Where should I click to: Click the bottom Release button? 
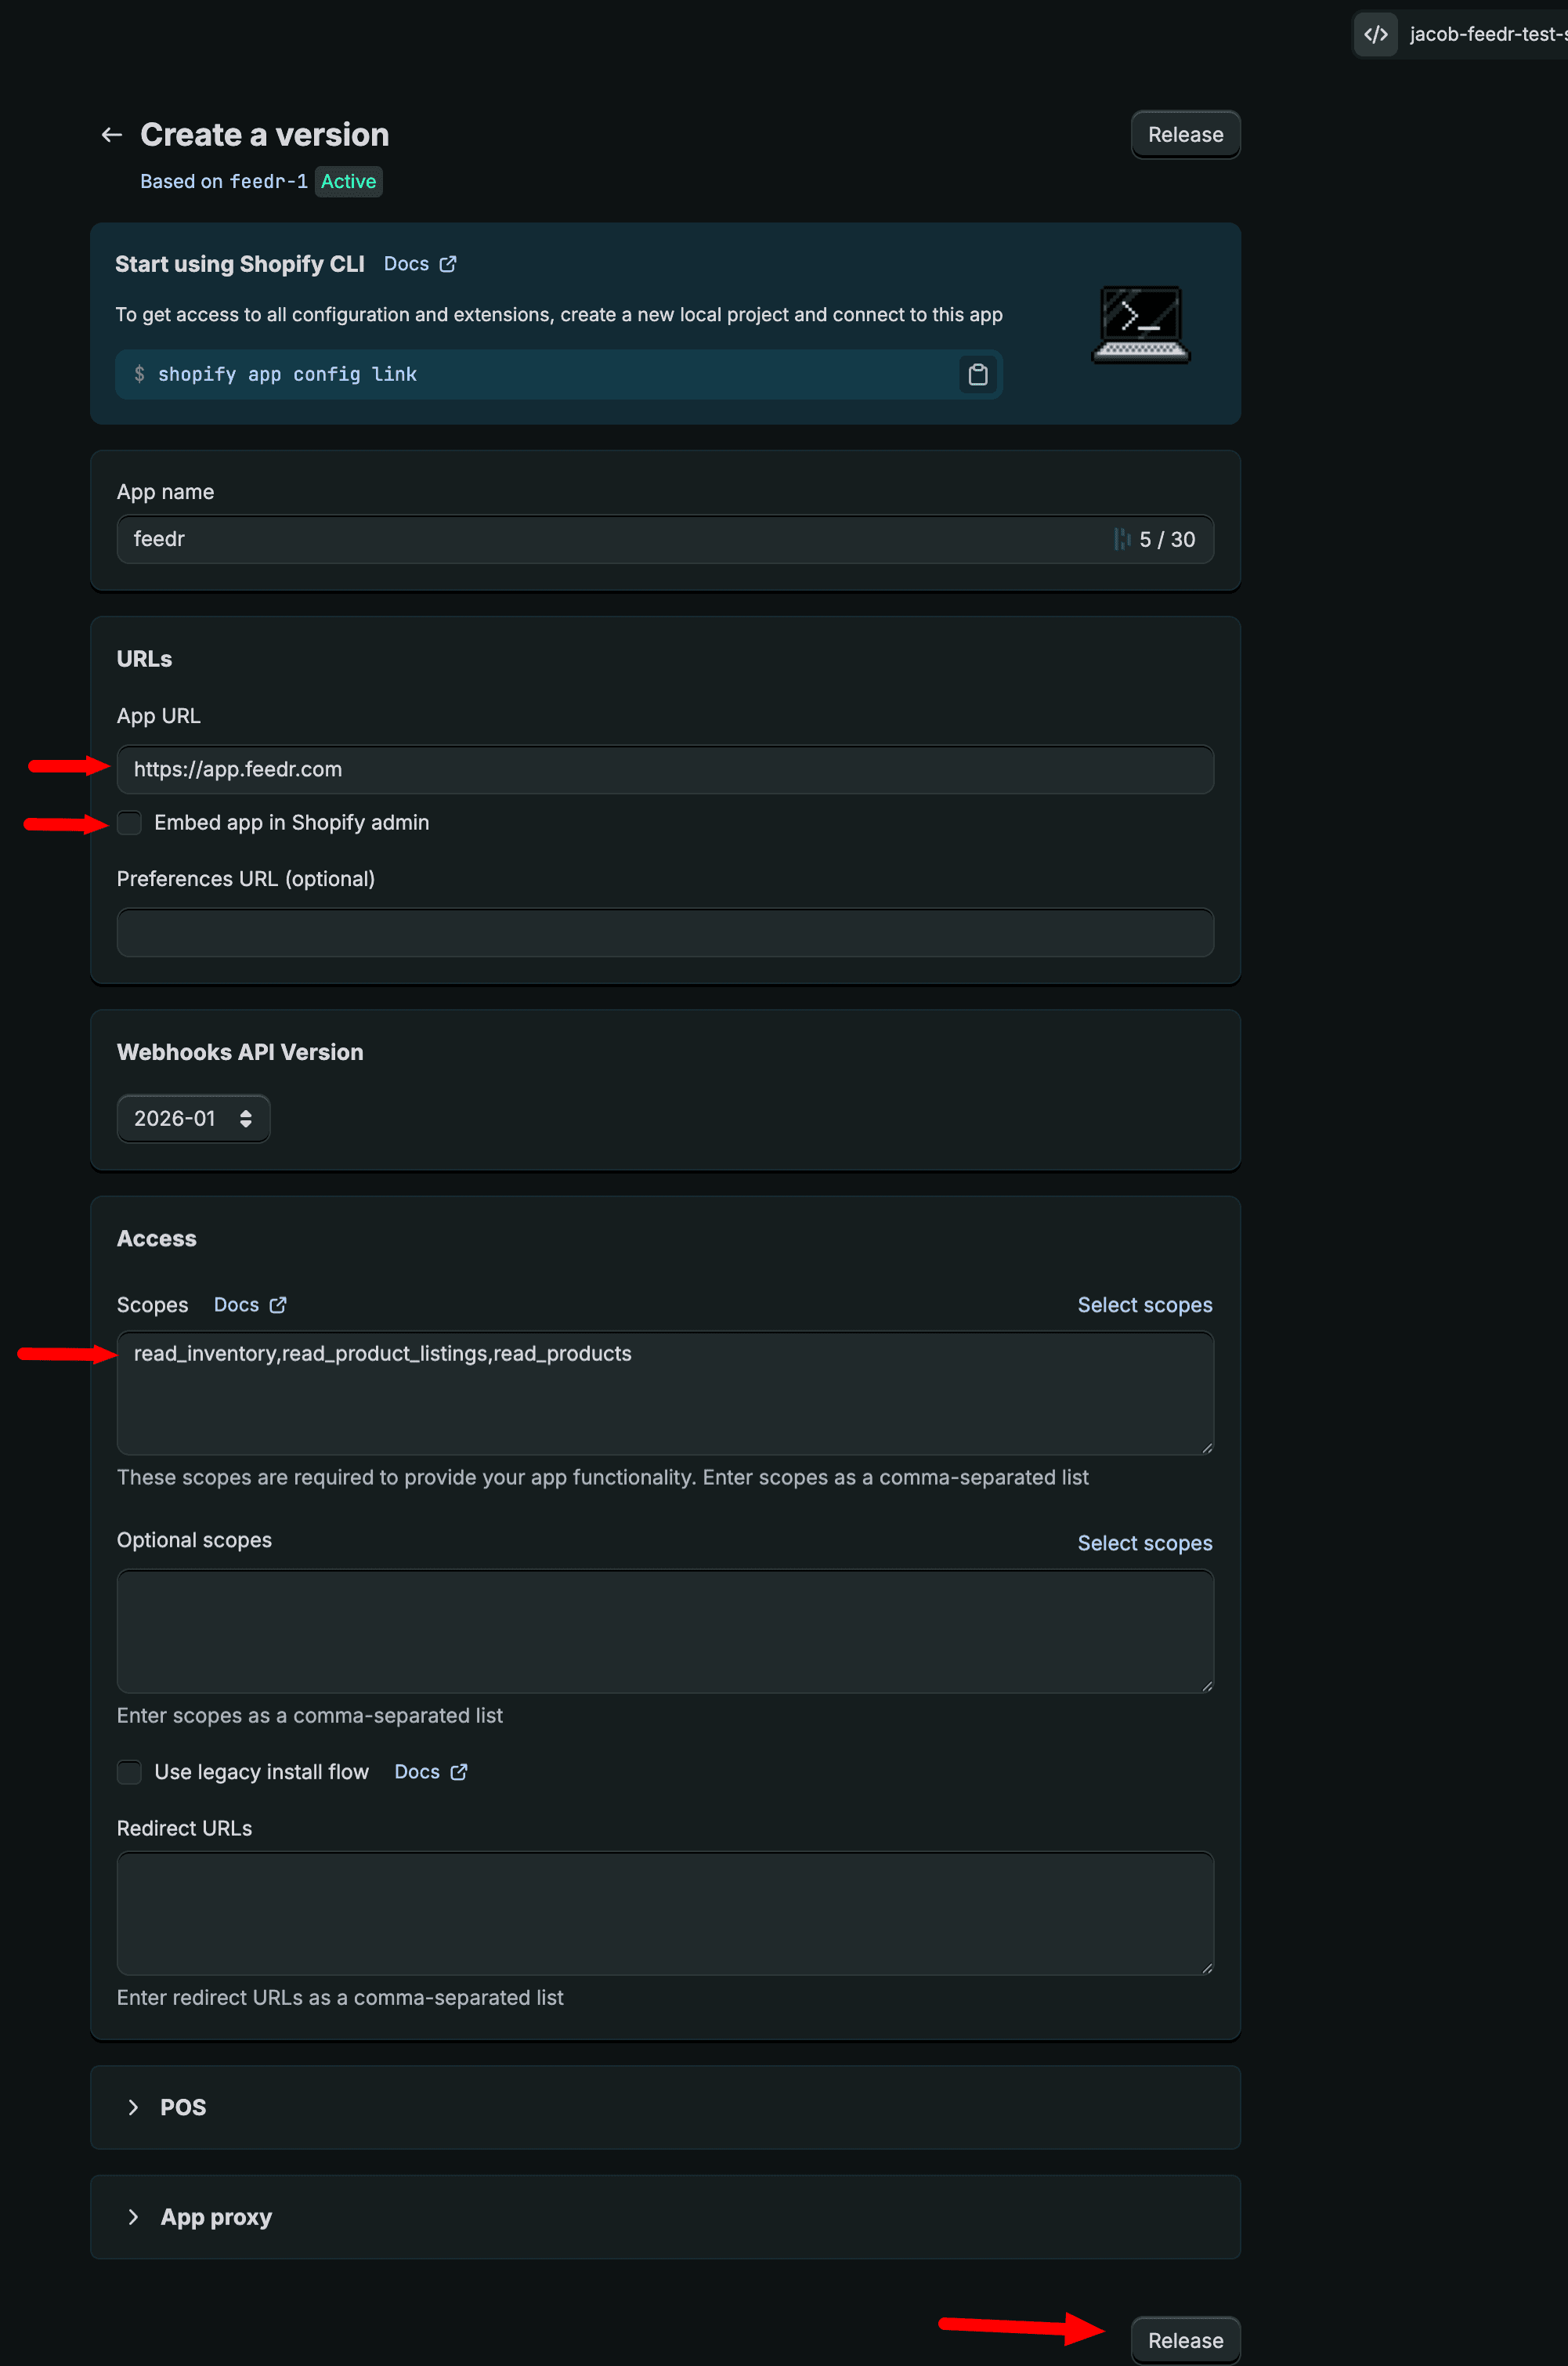1185,2340
